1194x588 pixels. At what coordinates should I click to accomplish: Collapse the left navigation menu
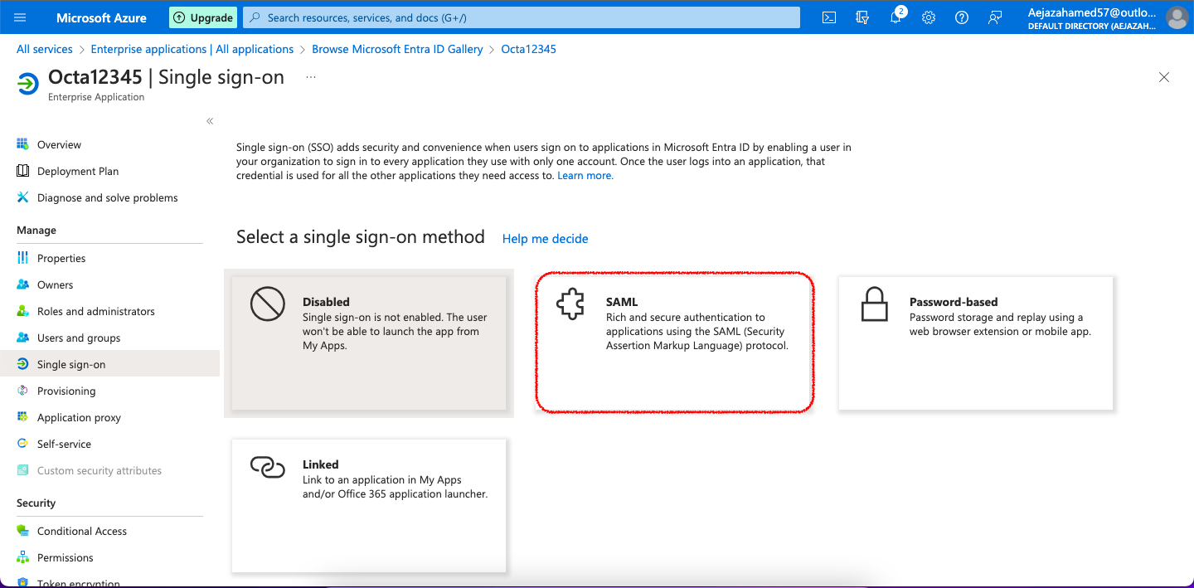(x=210, y=121)
